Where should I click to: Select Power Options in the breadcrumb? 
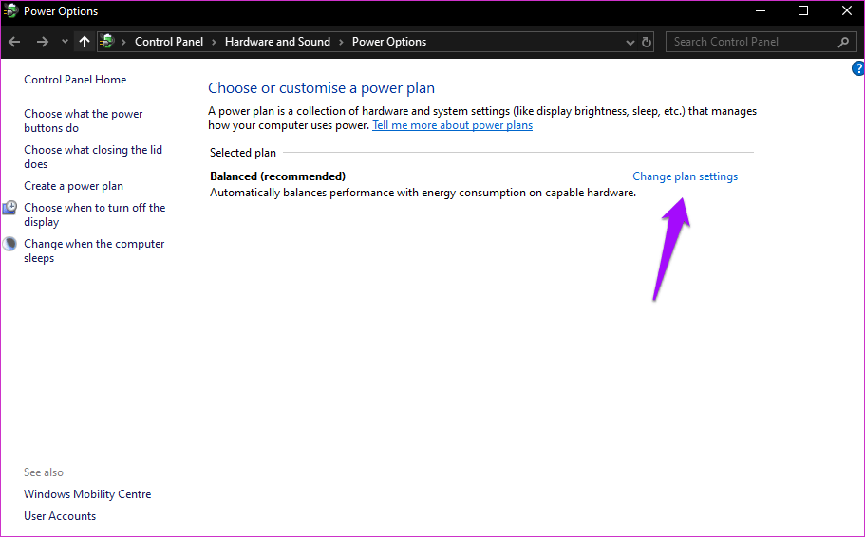point(389,42)
